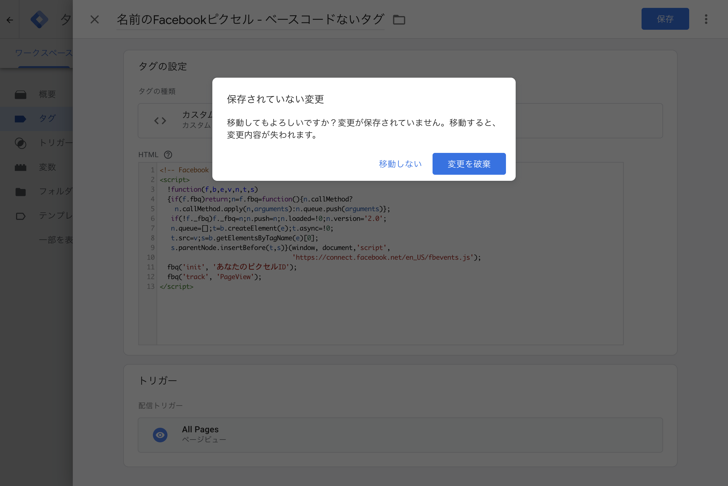728x486 pixels.
Task: Click the トリガー section heading in the editor
Action: (157, 380)
